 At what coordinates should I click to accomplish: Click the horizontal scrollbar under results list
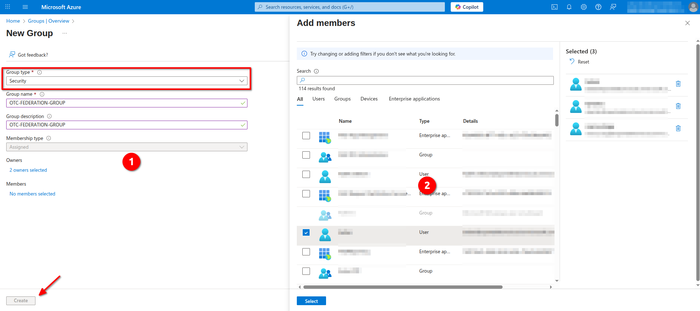402,287
